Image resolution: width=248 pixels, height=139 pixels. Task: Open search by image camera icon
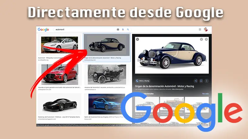tap(118, 29)
